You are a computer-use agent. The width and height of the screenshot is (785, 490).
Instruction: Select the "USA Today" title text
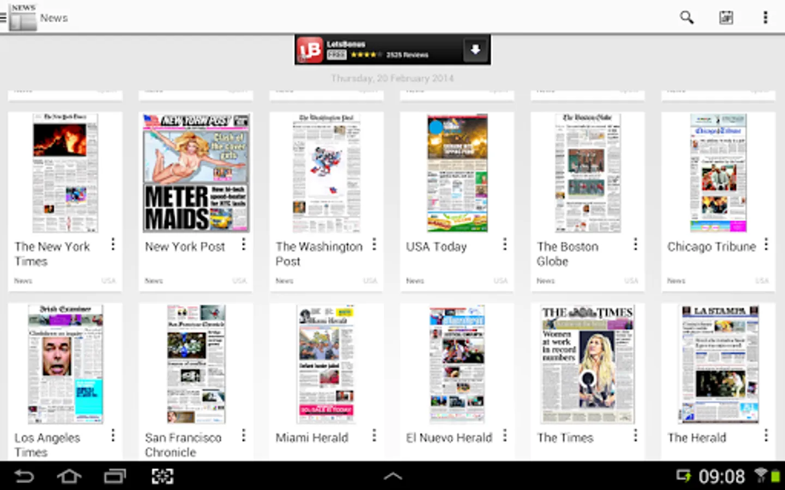[x=436, y=247]
